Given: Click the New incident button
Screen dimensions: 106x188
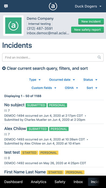Looking at the screenshot, I should (x=91, y=22).
